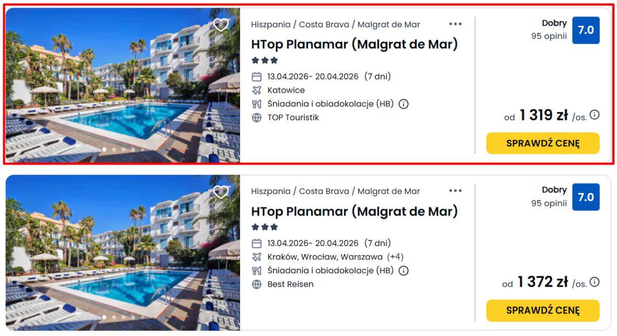Open hotel title link in TOP Touristik offer

click(x=354, y=45)
